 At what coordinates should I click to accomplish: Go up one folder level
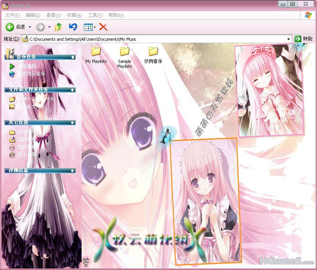58,27
